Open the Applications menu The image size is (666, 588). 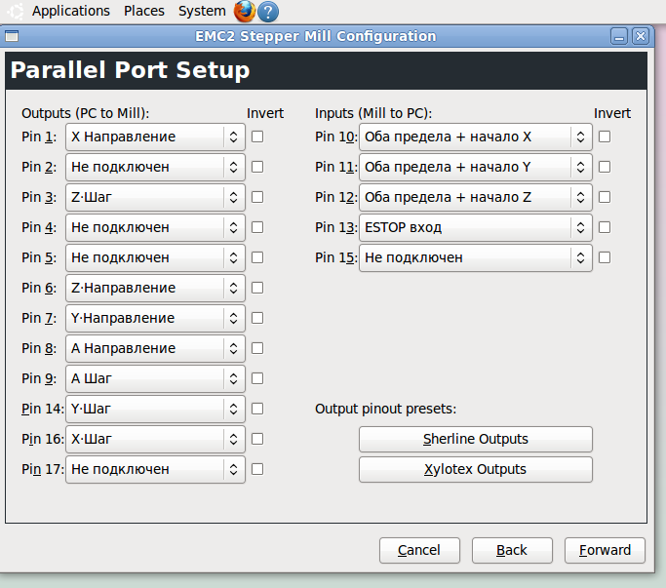(71, 11)
